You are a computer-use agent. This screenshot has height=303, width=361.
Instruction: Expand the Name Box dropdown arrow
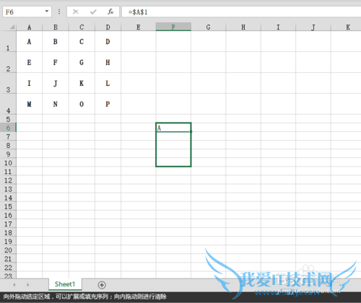click(47, 11)
